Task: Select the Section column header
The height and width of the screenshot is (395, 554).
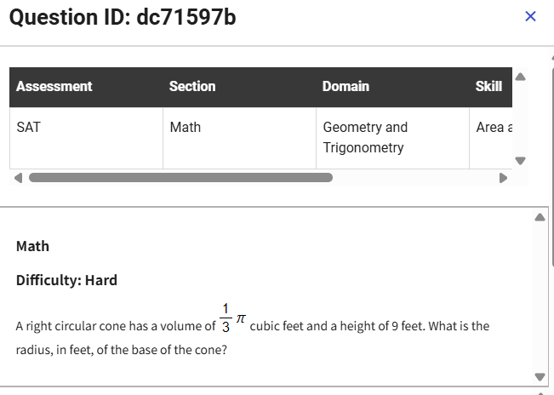Action: (192, 86)
